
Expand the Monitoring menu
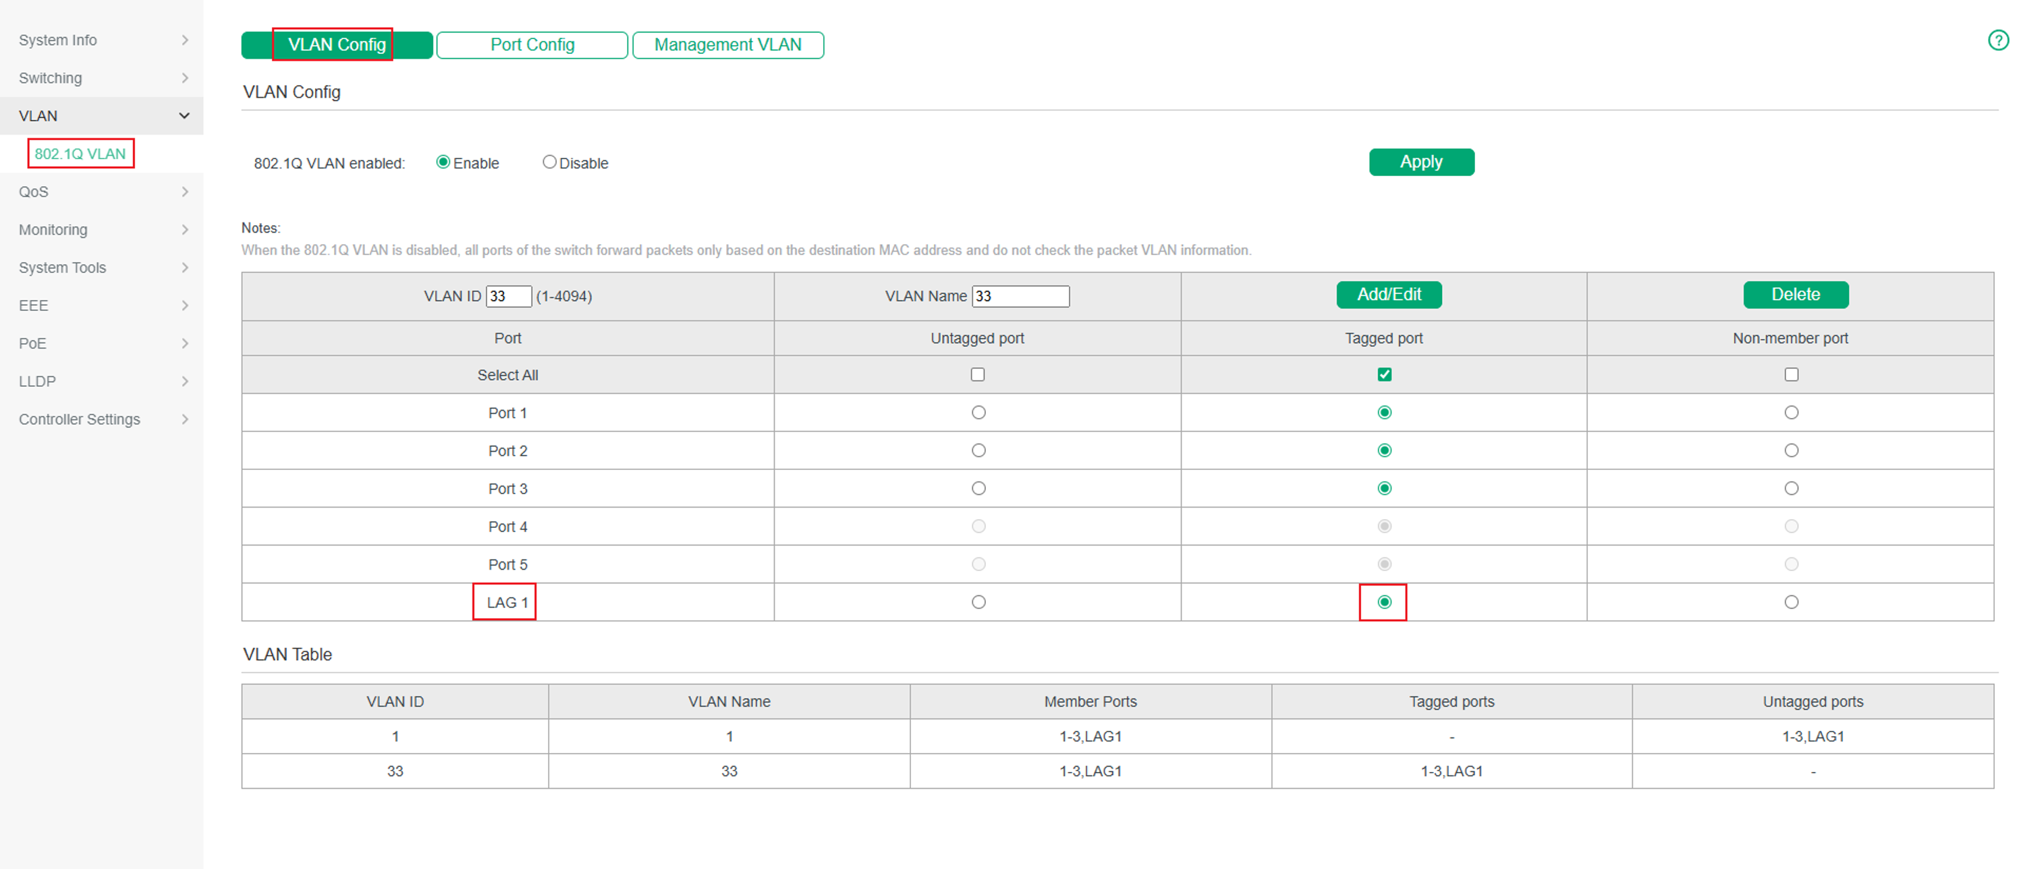pos(102,230)
